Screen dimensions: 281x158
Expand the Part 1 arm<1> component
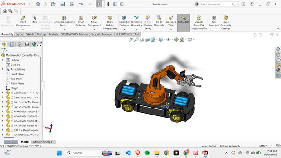[x=3, y=102]
